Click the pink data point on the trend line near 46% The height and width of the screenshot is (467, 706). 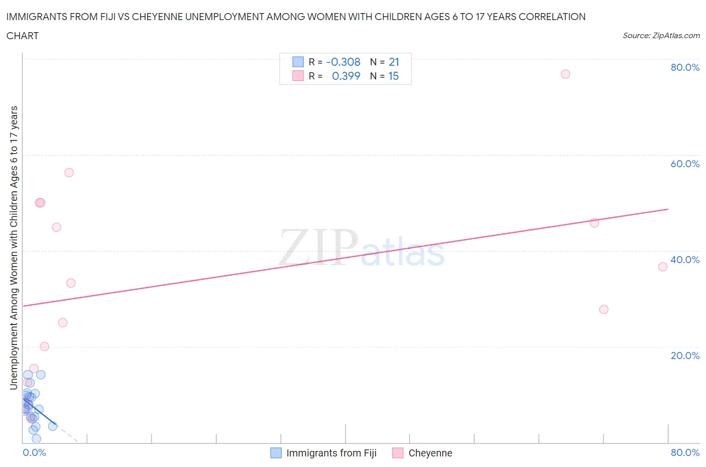[594, 222]
